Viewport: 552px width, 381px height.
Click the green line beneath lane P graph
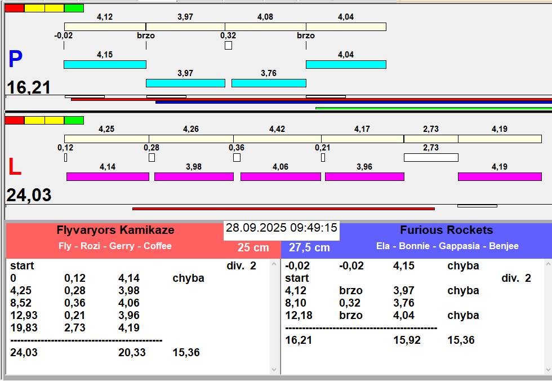point(434,108)
